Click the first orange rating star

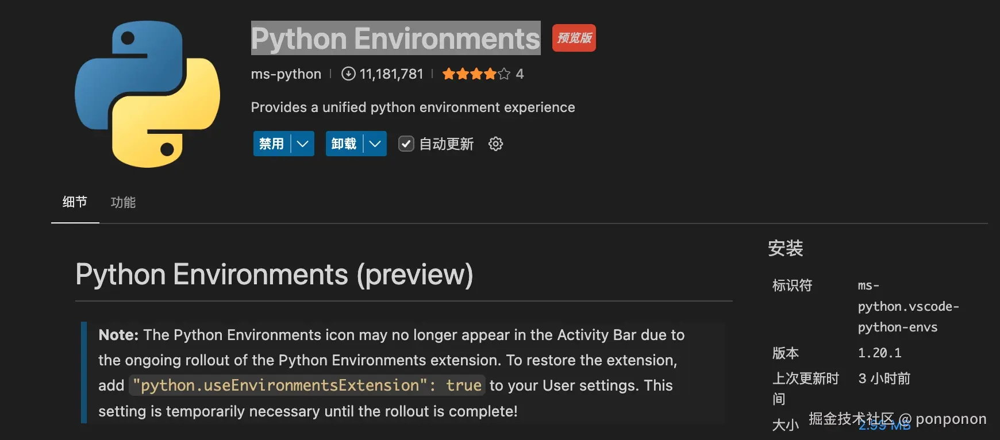[448, 74]
